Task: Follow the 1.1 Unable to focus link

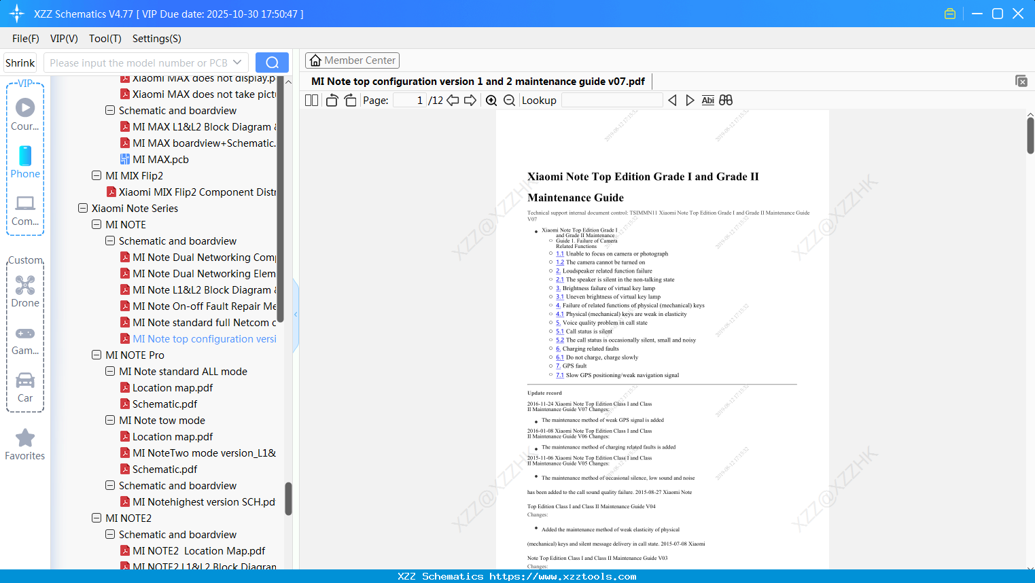Action: 560,253
